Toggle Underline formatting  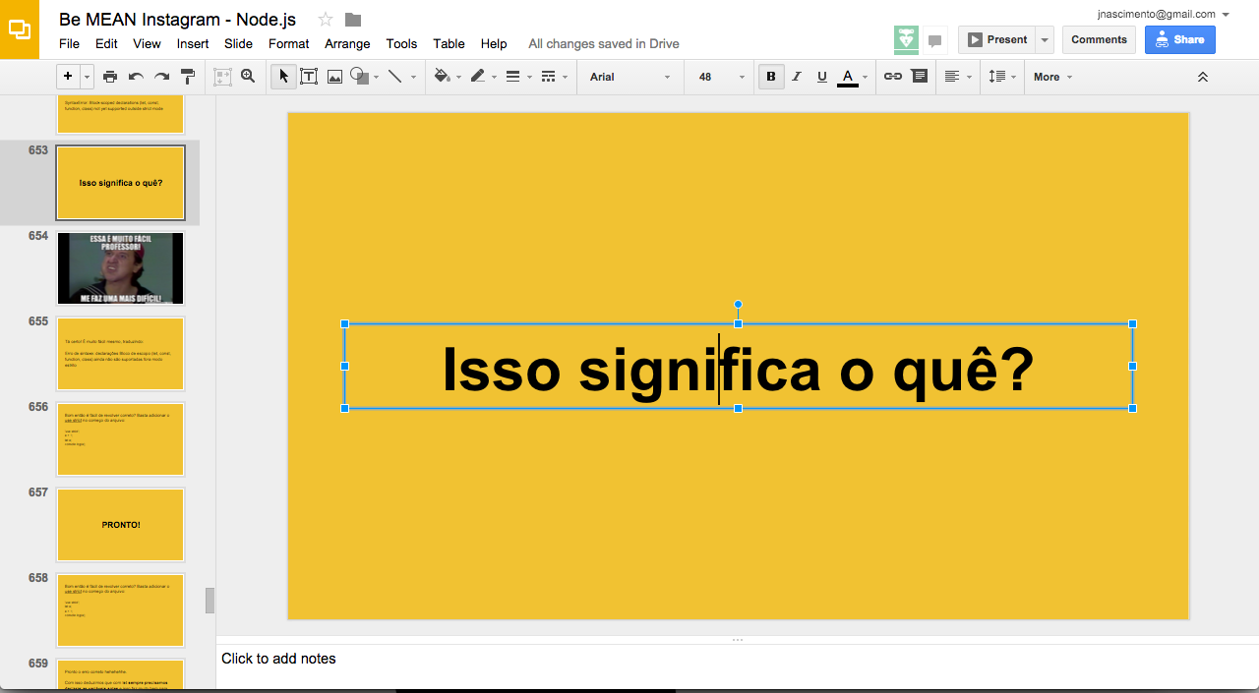(822, 77)
